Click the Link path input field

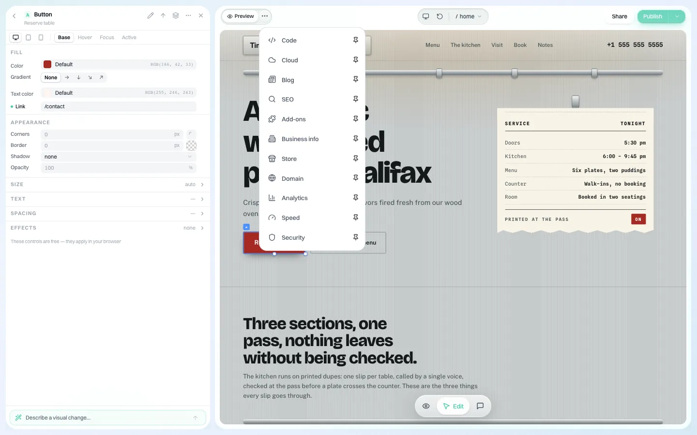coord(119,107)
